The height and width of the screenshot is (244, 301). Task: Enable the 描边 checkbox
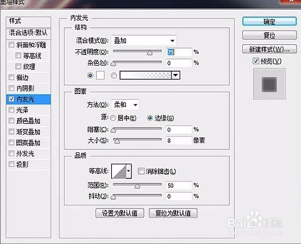(11, 77)
